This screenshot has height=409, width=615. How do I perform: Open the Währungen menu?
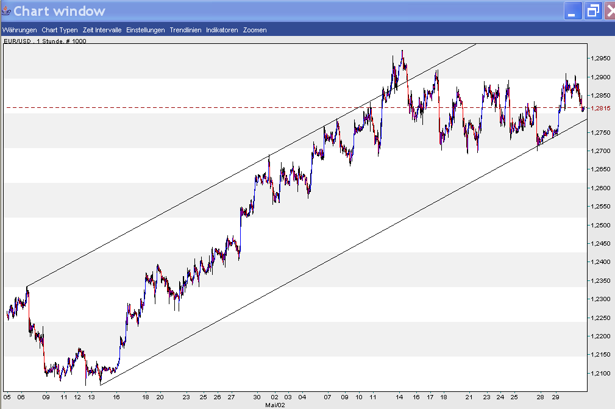pyautogui.click(x=20, y=30)
